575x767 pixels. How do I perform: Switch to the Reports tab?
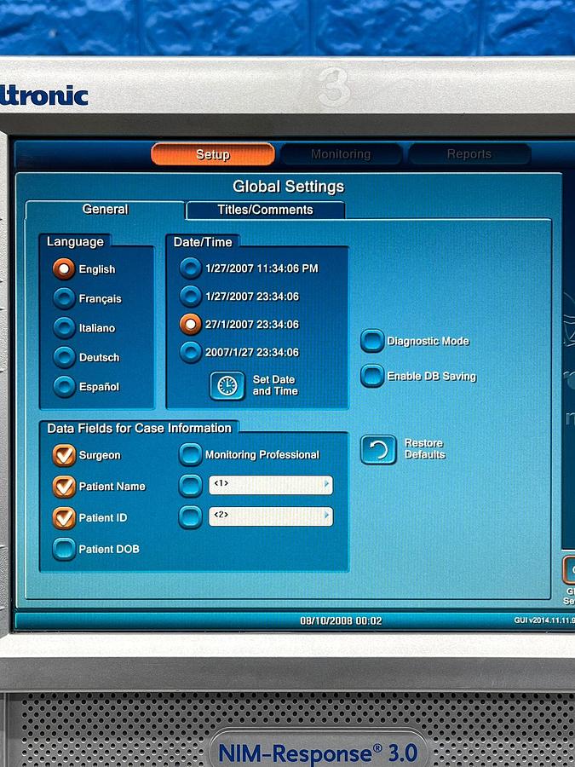469,154
